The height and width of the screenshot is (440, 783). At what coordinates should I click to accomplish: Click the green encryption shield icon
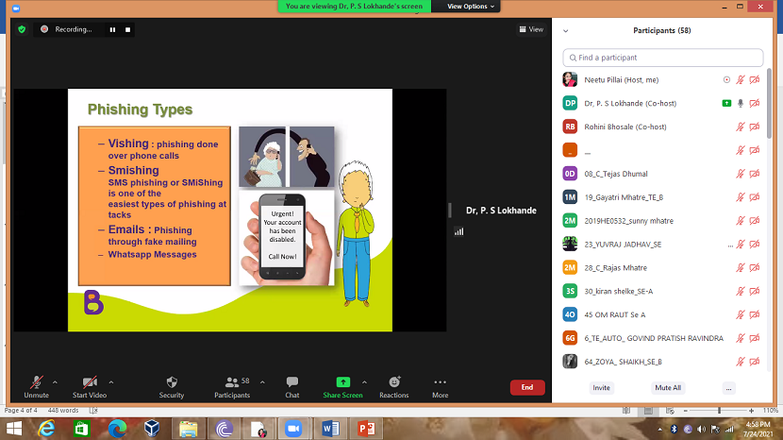pyautogui.click(x=22, y=29)
